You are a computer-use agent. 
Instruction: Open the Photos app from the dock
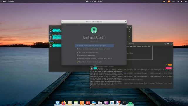point(94,103)
